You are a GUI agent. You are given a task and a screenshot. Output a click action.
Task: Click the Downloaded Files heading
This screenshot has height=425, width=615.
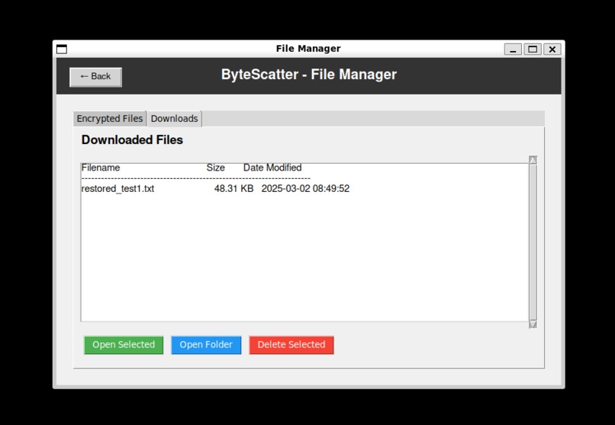[x=132, y=140]
